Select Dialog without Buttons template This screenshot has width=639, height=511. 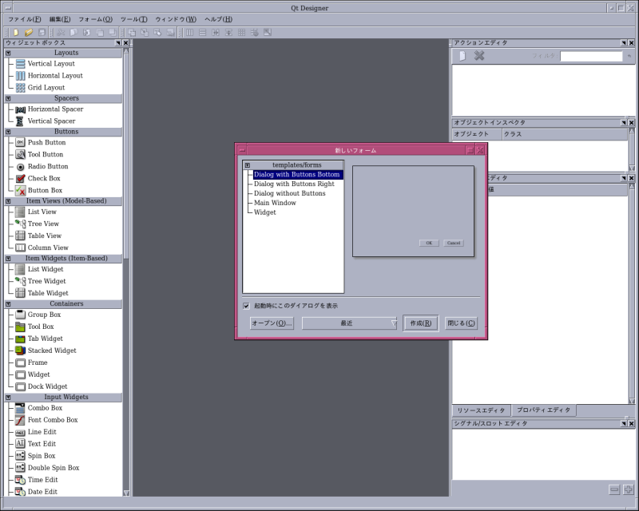click(289, 193)
